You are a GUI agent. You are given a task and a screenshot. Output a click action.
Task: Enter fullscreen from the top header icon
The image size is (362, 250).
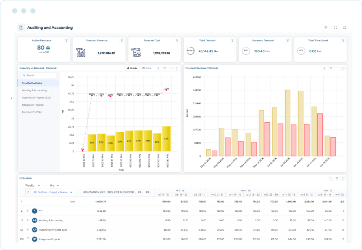(x=335, y=27)
